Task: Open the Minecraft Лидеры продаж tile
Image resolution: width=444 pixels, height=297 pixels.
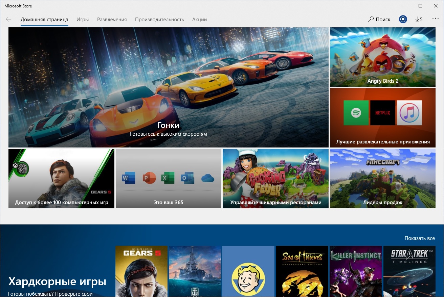Action: pos(383,179)
